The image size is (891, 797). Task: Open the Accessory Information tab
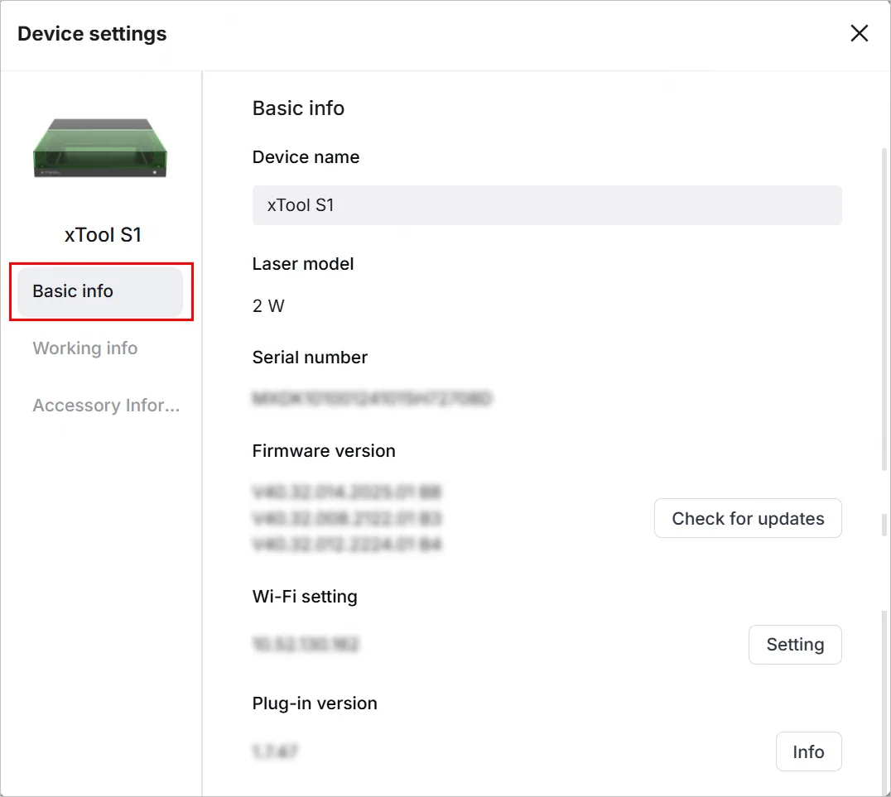point(106,405)
